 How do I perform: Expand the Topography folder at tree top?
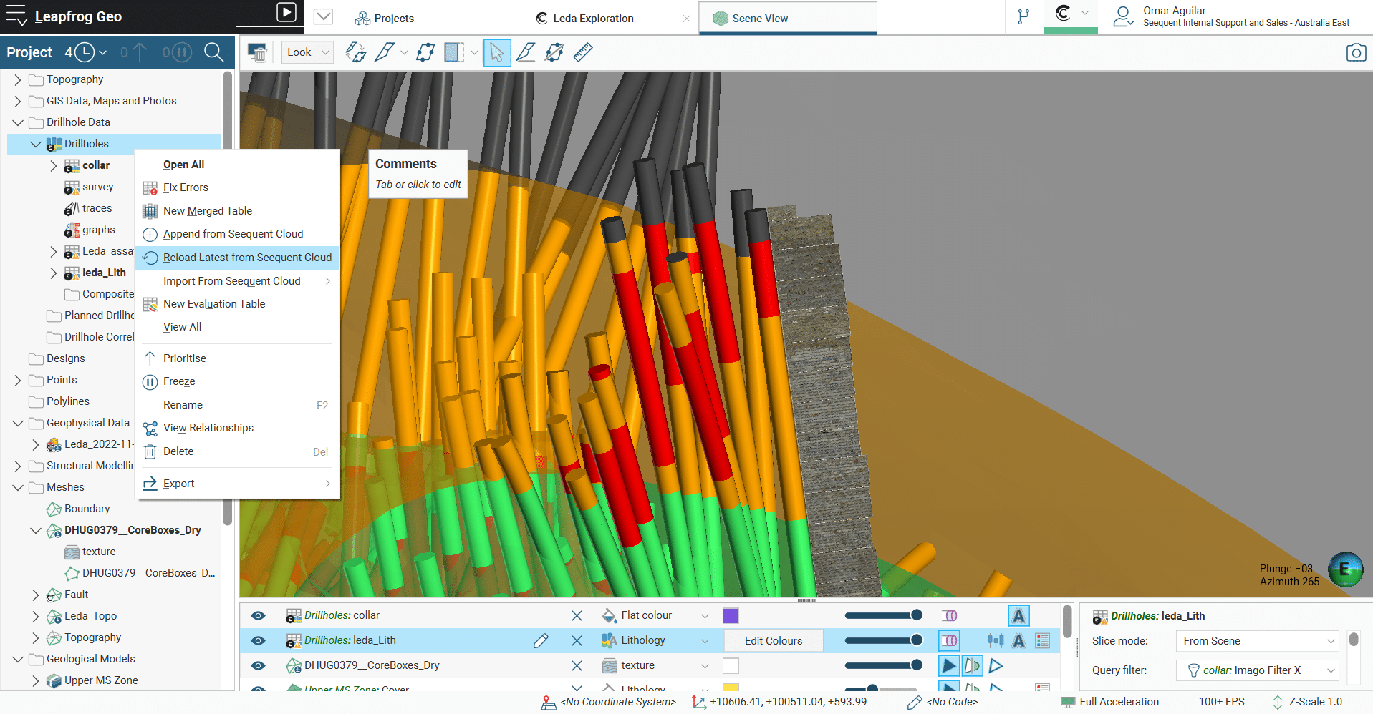(18, 80)
